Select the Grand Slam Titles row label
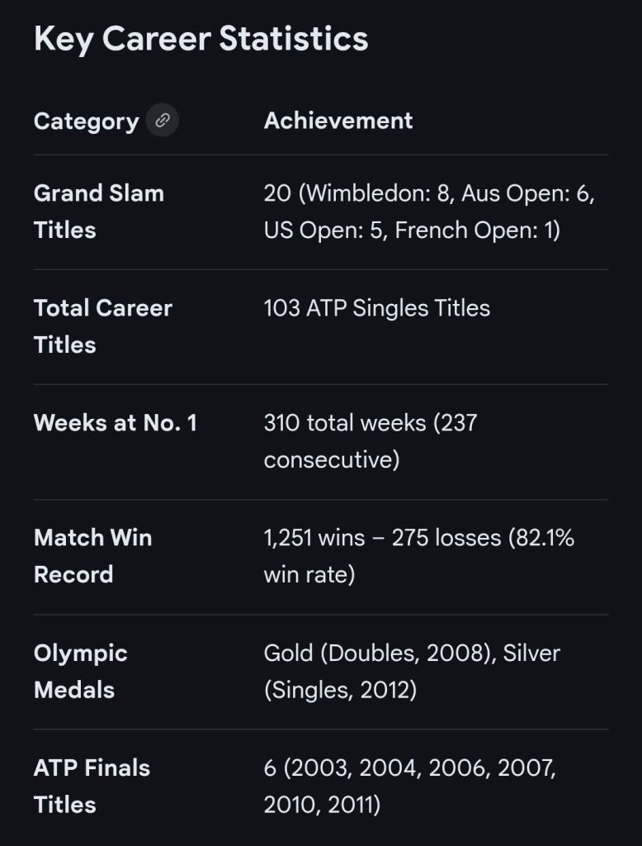The height and width of the screenshot is (846, 642). point(98,211)
